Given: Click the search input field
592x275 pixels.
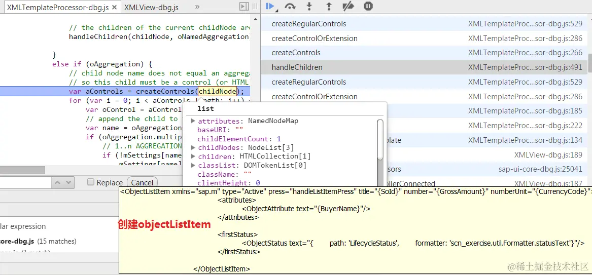Looking at the screenshot, I should 26,182.
